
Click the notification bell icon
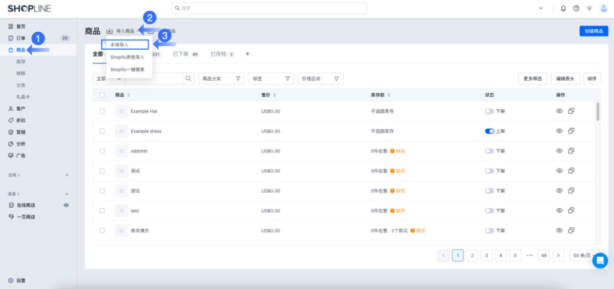(563, 8)
